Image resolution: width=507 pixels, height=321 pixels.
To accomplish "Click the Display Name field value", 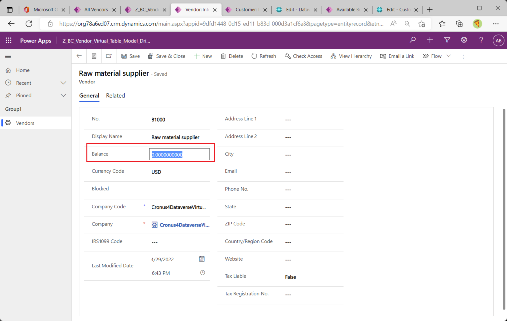I will pyautogui.click(x=175, y=137).
